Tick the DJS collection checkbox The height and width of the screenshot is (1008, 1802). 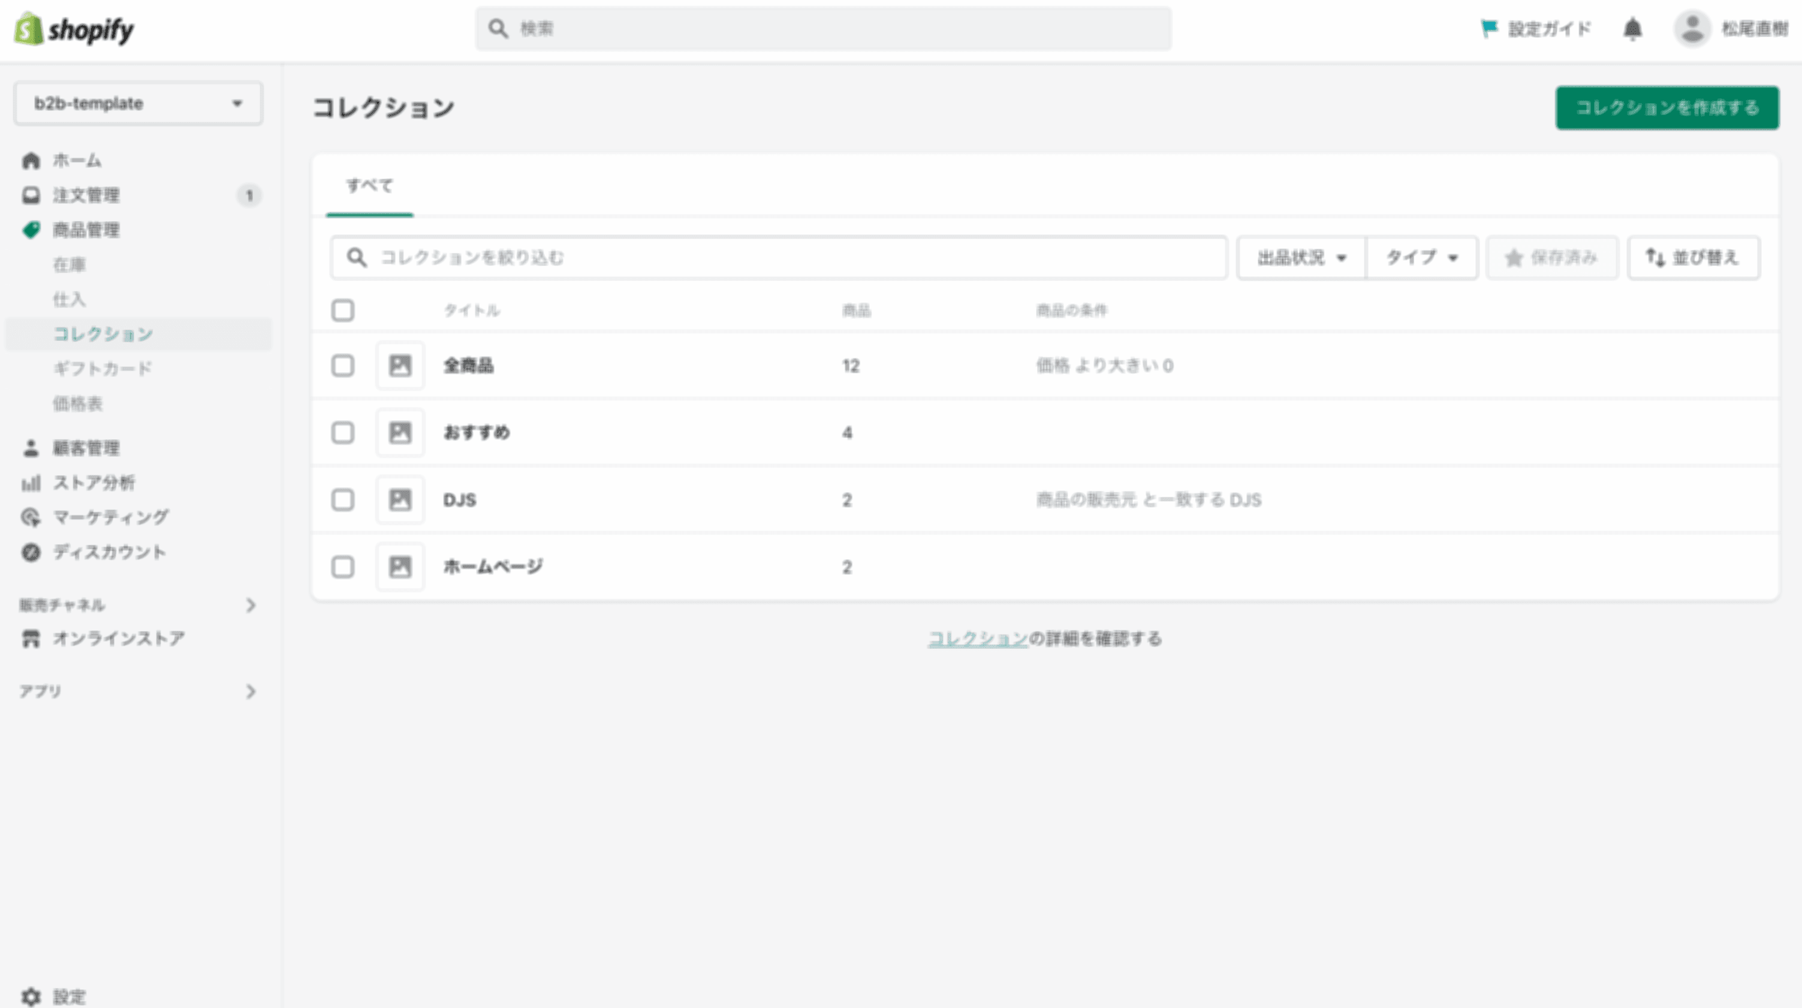click(343, 500)
